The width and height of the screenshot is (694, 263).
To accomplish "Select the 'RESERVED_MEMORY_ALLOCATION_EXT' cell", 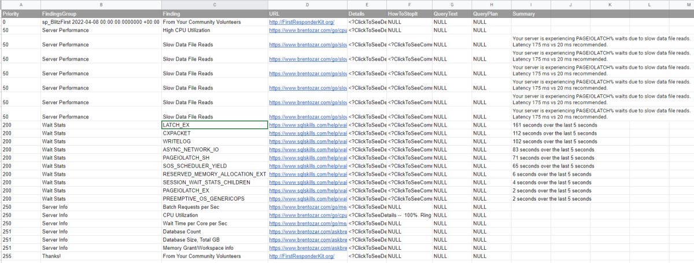I will [215, 174].
